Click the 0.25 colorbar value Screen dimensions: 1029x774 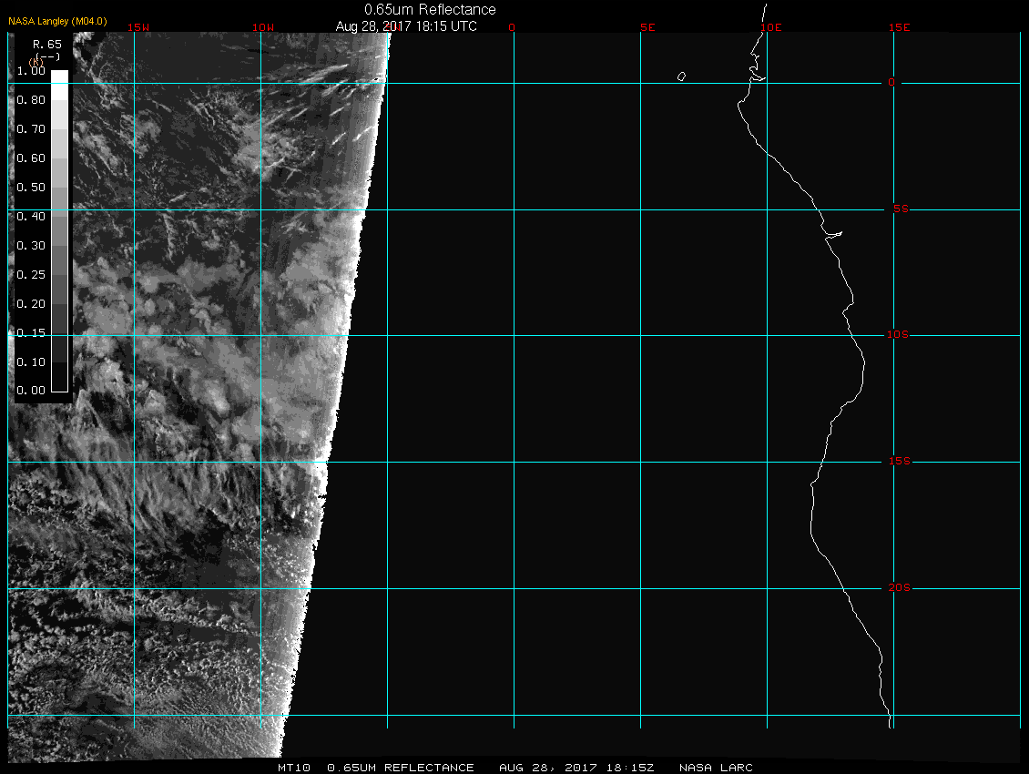click(x=31, y=274)
